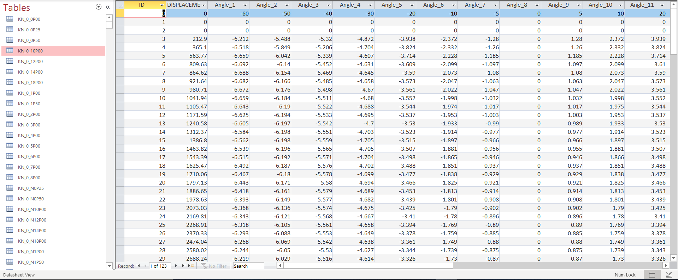Select row selector for ID 3
Screen dimensions: 678x280
120,39
